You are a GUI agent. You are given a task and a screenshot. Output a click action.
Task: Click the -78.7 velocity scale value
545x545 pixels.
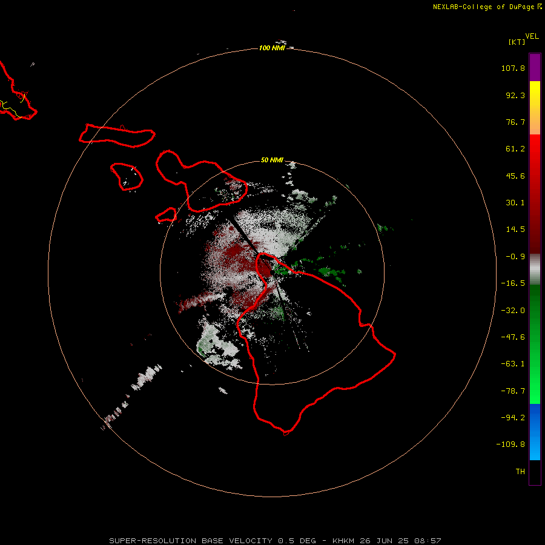pos(513,391)
